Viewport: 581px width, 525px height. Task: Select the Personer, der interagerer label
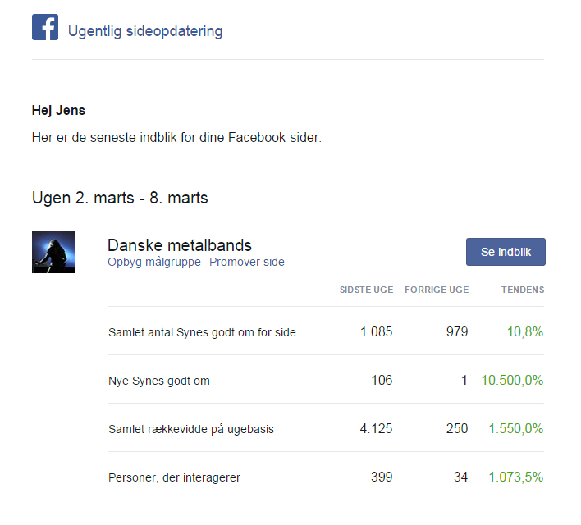174,477
